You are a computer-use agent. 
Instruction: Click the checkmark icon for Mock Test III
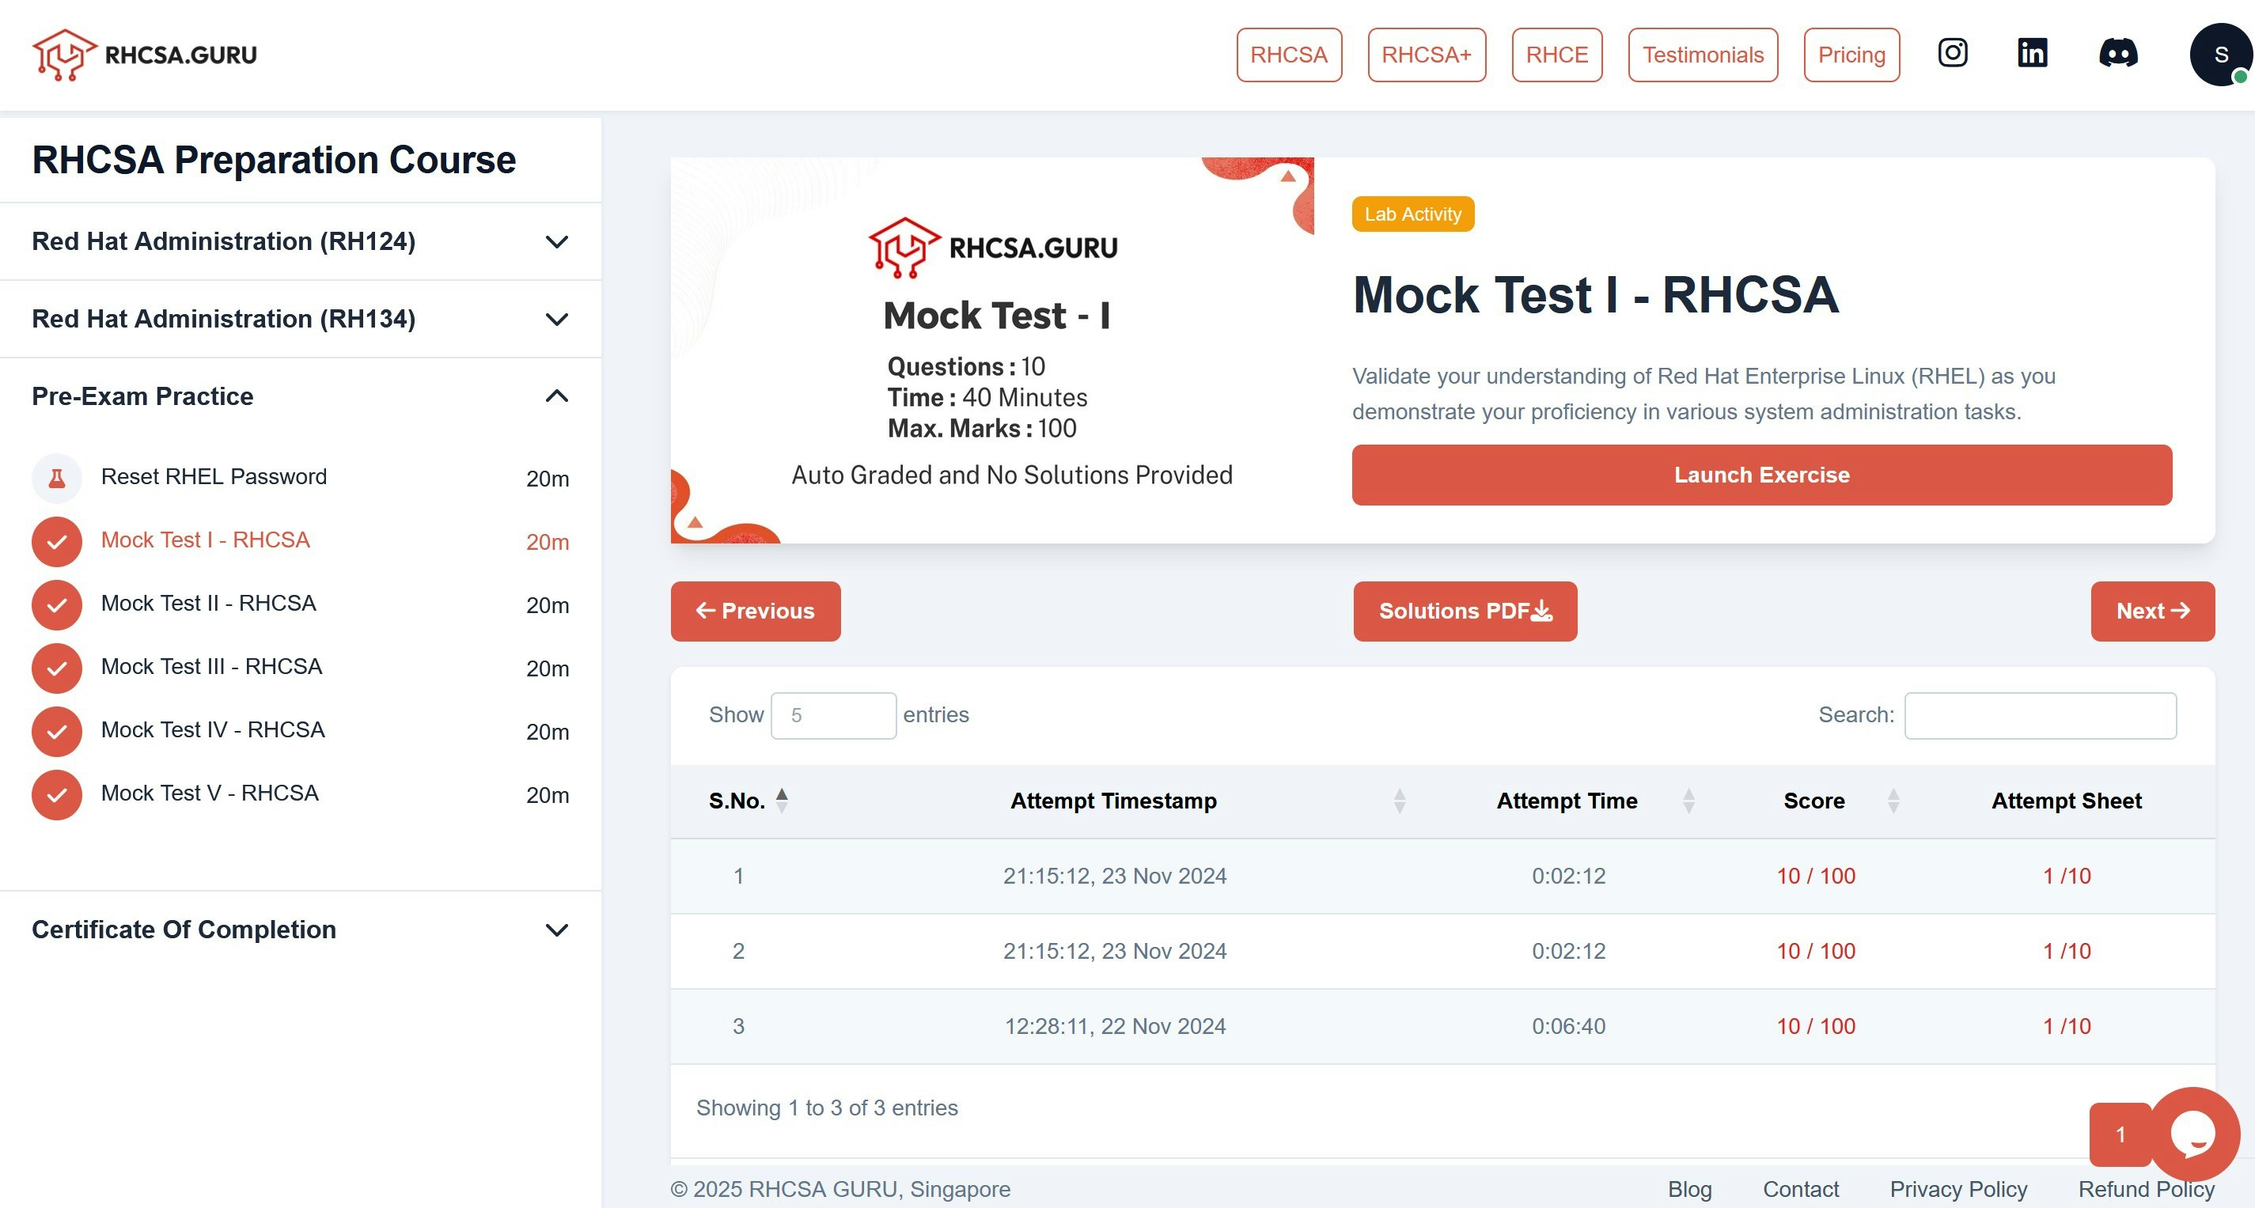[57, 668]
